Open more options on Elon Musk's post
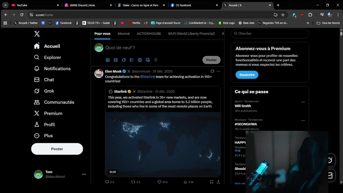This screenshot has width=343, height=193. coord(218,71)
